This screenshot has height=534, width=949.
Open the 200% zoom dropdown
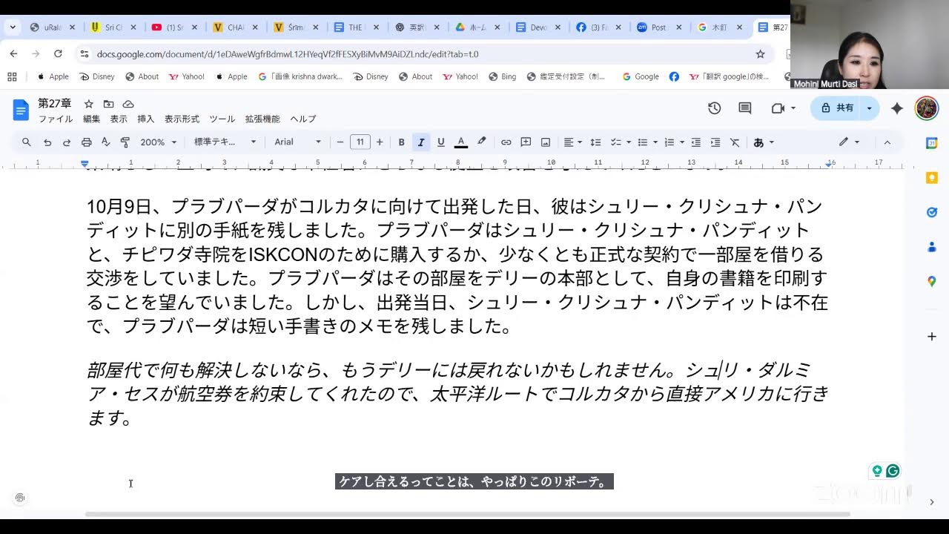pos(159,142)
